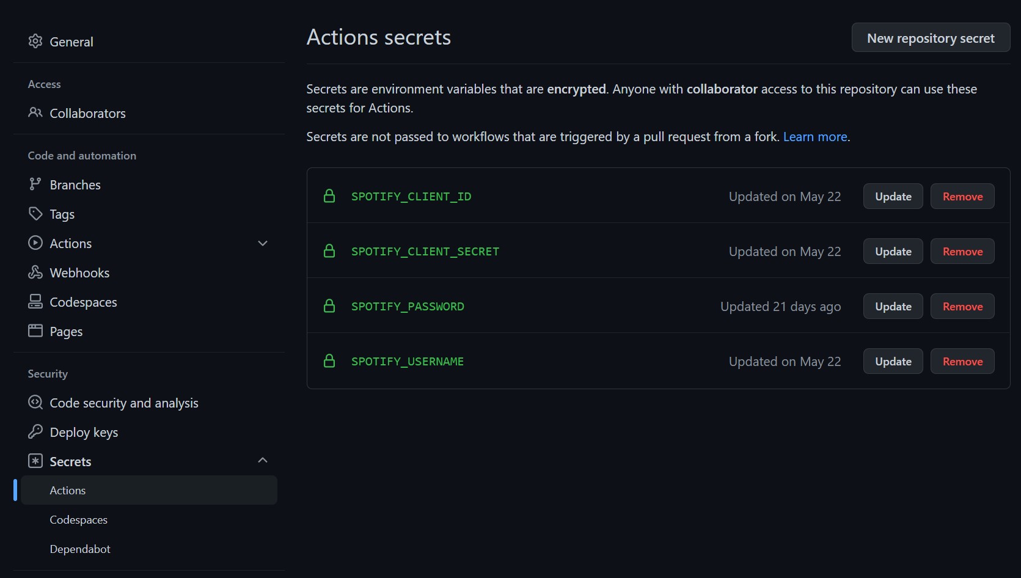Follow the Learn more link
Screen dimensions: 1021x578
coord(815,137)
